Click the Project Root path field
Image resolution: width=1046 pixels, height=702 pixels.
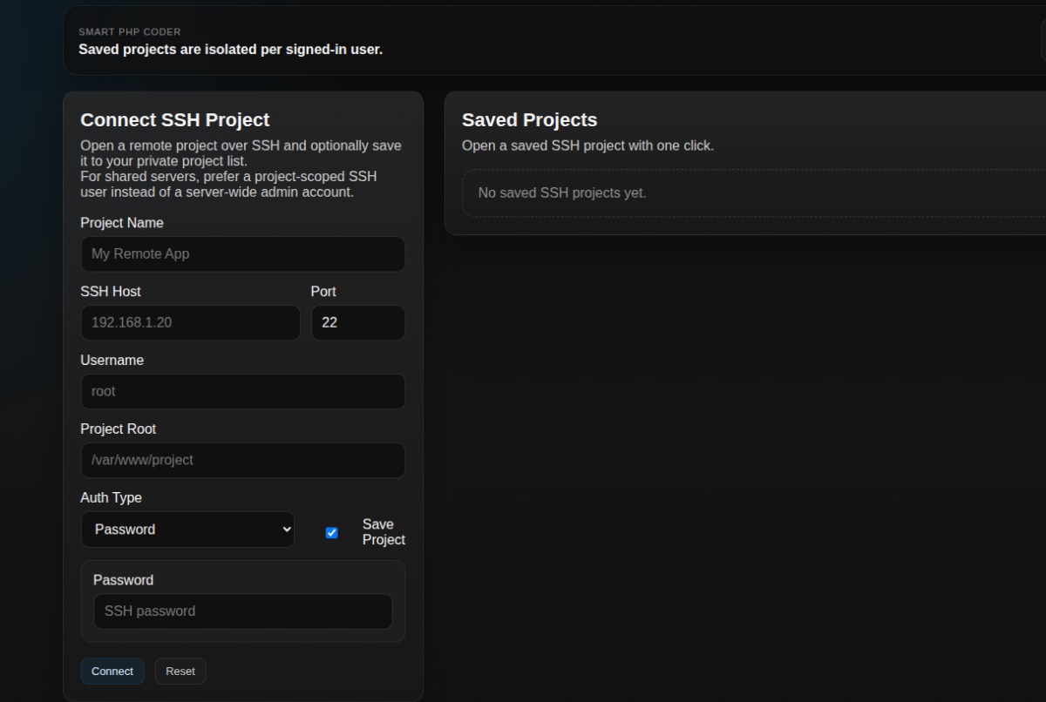242,460
